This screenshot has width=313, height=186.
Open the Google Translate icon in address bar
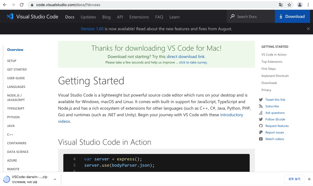click(281, 5)
